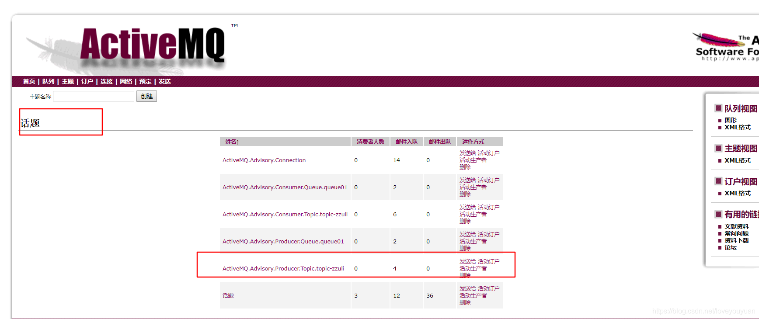
Task: Click 活动订户 for ActiveMQ.Advisory.Connection
Action: (488, 153)
